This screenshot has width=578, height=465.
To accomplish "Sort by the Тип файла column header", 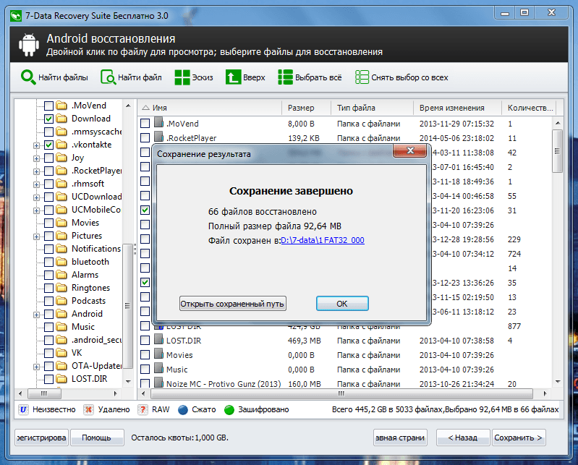I will [372, 108].
